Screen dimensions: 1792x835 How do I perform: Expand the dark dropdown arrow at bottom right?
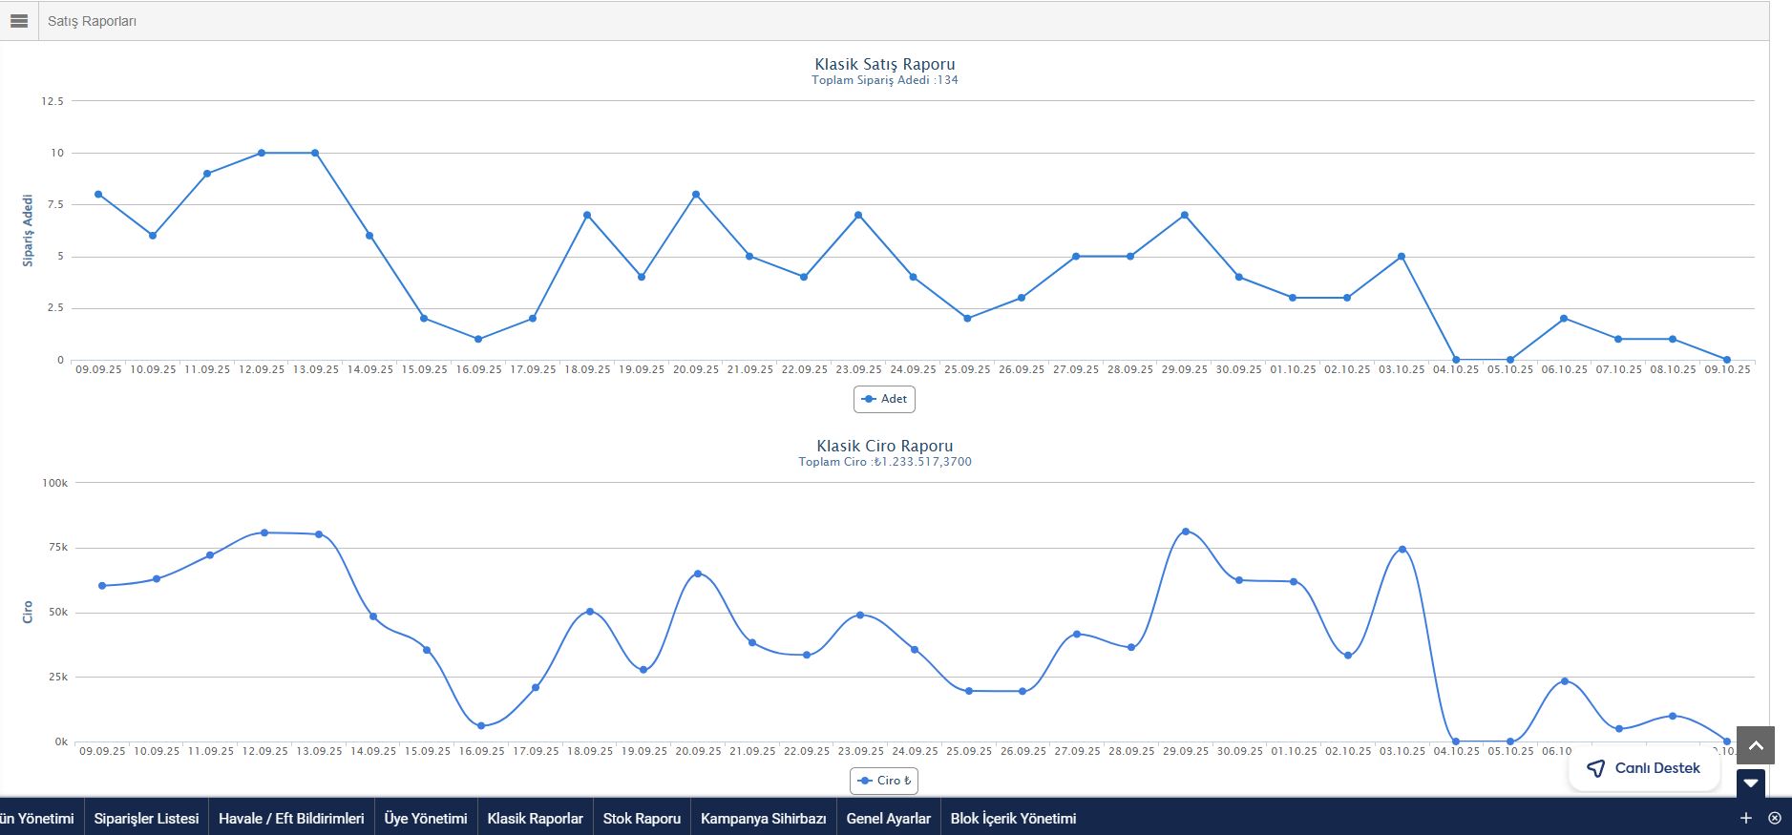click(x=1751, y=783)
